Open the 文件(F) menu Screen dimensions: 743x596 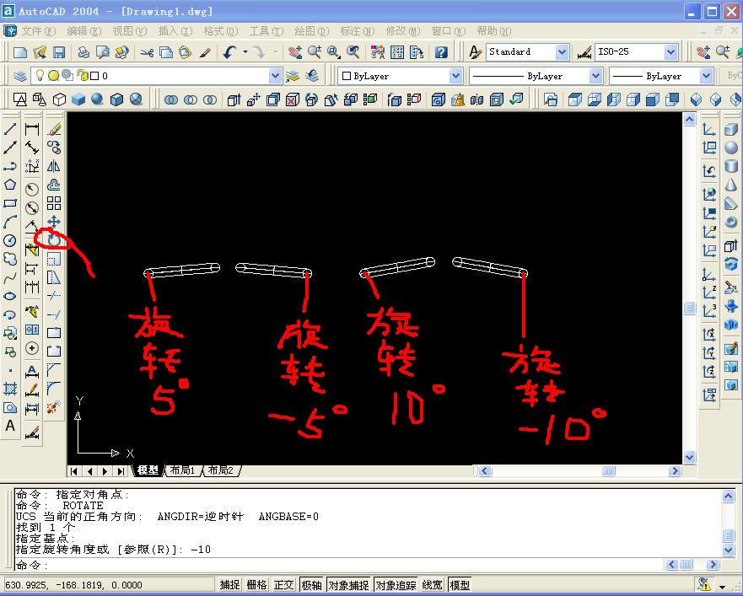click(38, 31)
